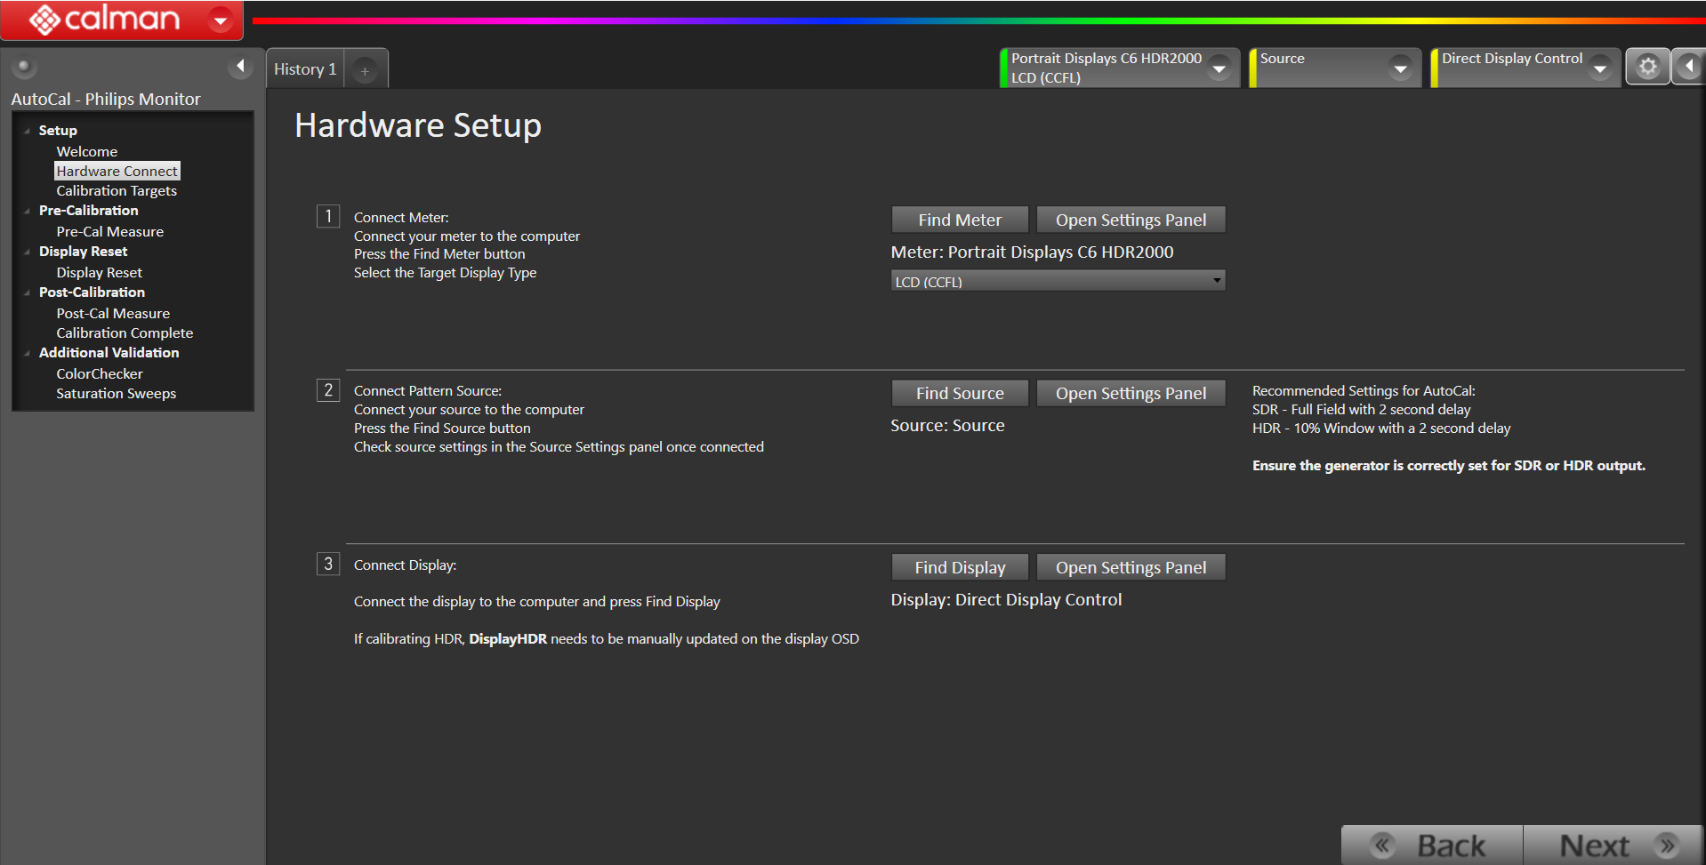The image size is (1706, 865).
Task: Open the Portrait Displays C6 HDR2000 meter dropdown
Action: [1219, 68]
